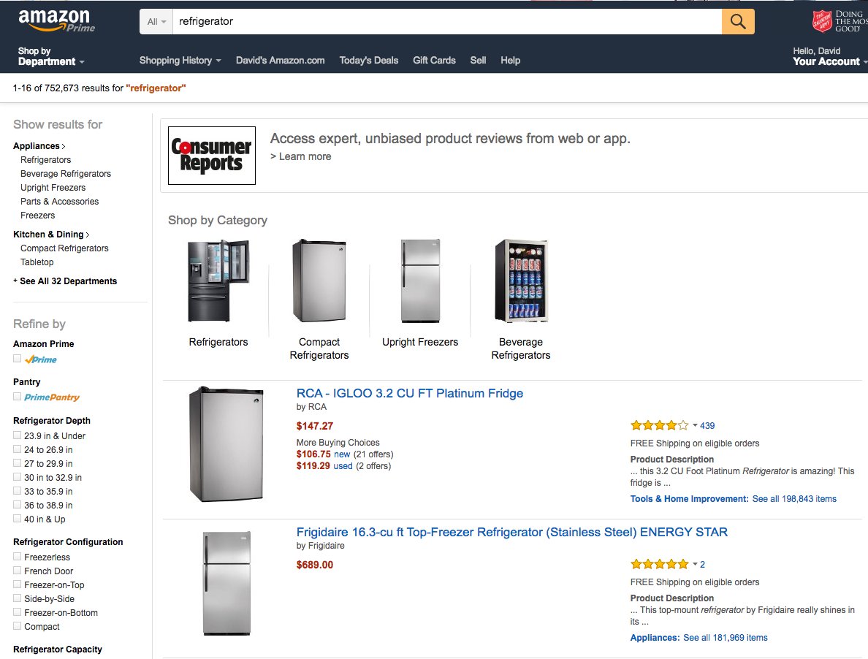Tick the 30 to 32.9 in depth filter
Viewport: 868px width, 659px height.
click(x=18, y=477)
